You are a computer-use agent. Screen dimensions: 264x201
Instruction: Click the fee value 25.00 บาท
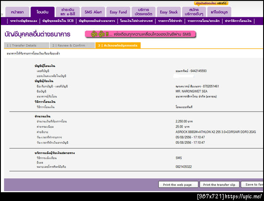coord(183,127)
